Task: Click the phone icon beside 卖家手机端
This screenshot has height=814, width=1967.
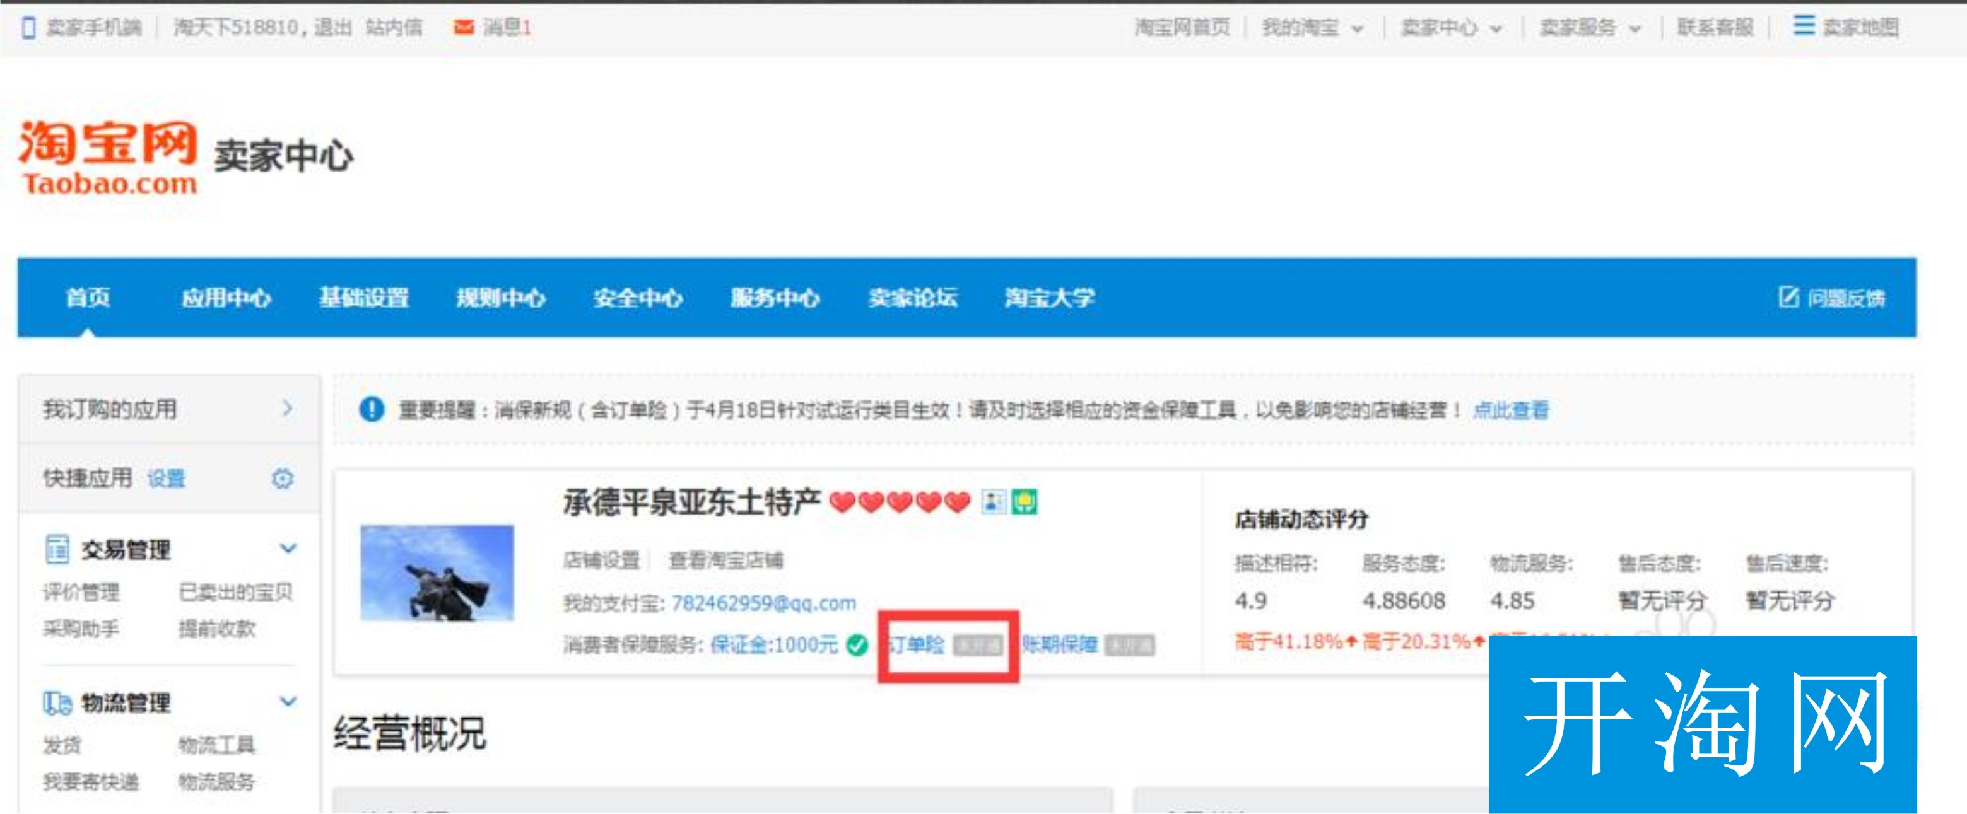Action: (x=28, y=28)
